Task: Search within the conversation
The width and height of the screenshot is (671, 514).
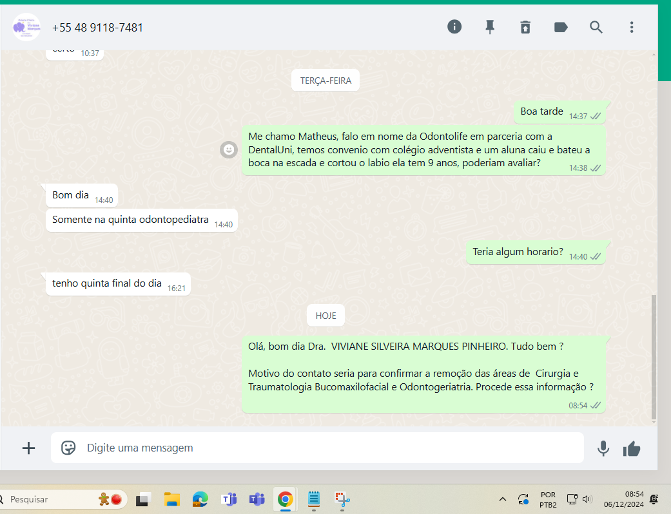Action: [596, 27]
